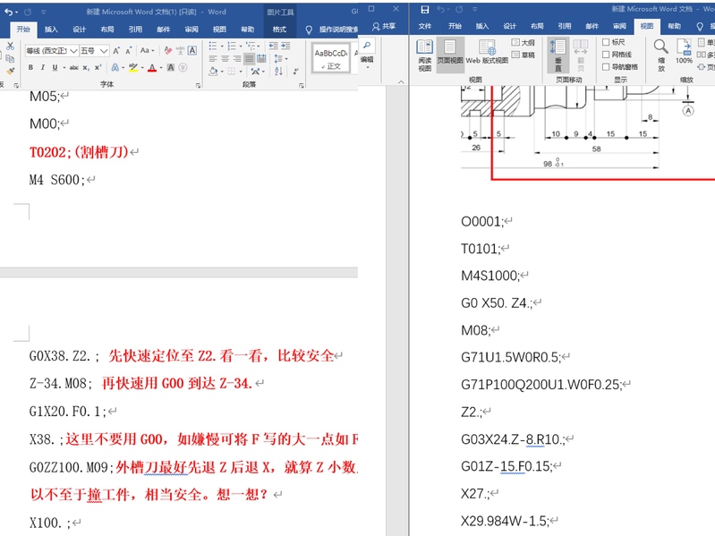Select Reading View icon in right window

(x=425, y=53)
